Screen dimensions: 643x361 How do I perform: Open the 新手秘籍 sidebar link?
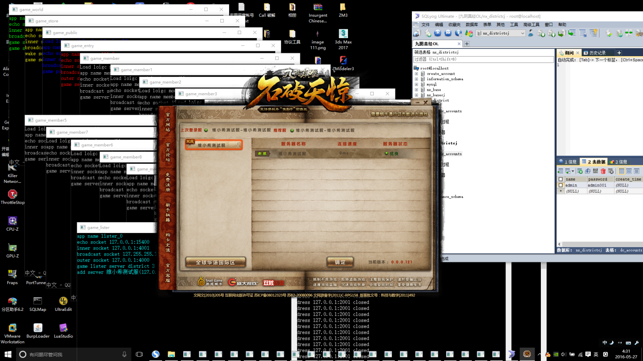click(168, 212)
